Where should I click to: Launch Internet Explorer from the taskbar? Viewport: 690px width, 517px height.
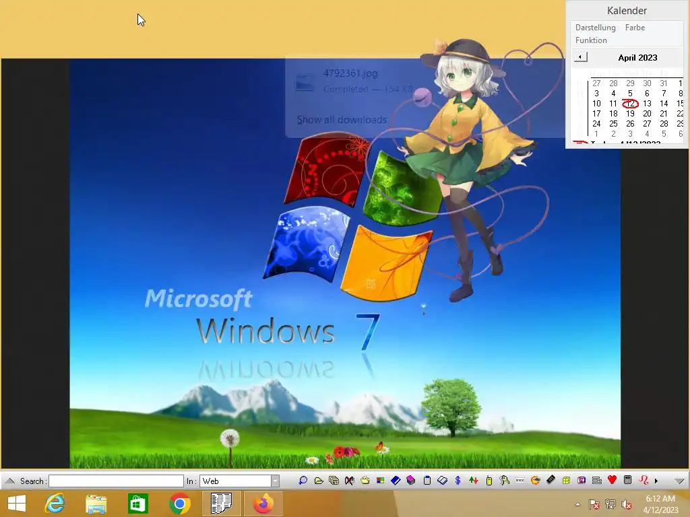(55, 504)
